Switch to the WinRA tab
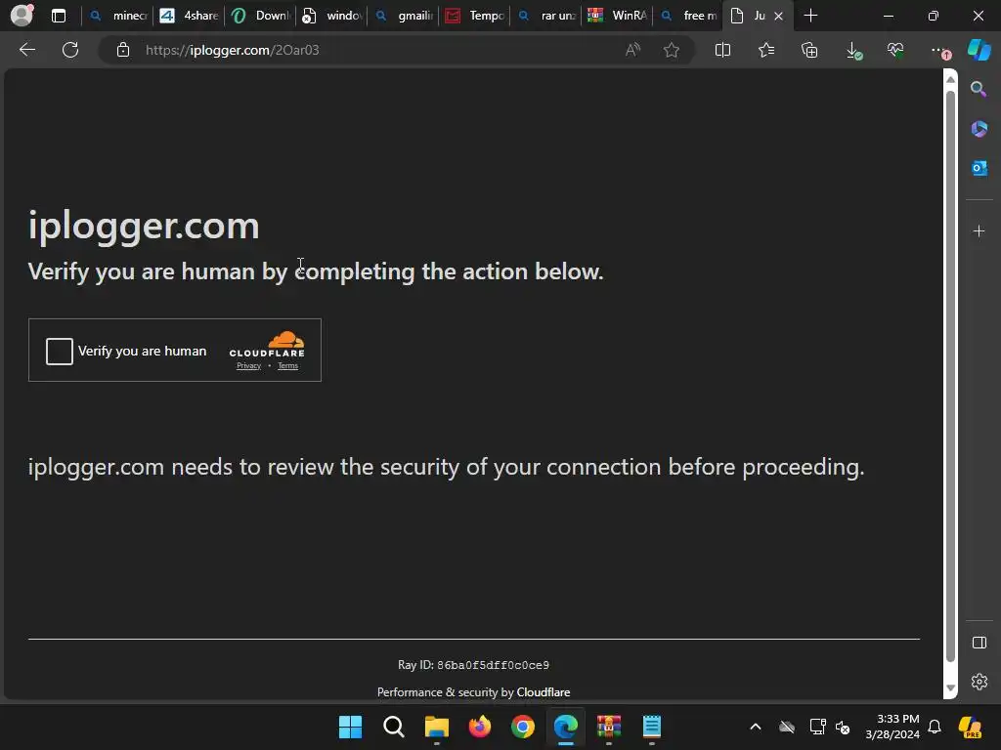 tap(618, 16)
